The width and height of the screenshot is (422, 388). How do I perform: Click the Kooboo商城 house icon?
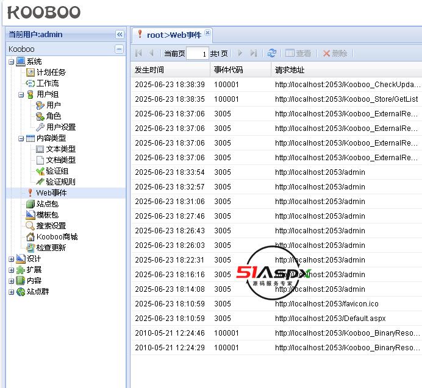coord(30,237)
